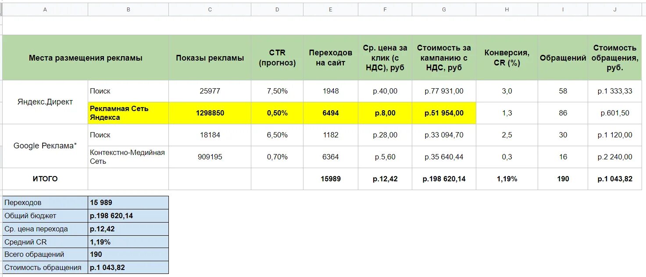
Task: Select column A header
Action: pos(45,9)
